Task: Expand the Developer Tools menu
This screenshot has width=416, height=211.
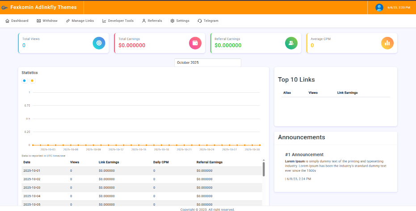Action: click(x=118, y=21)
